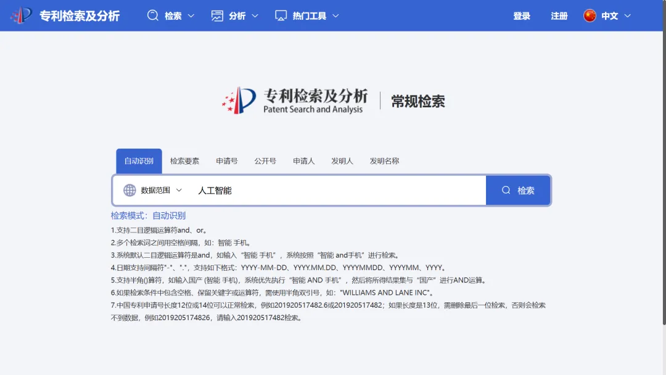Click the 中文 language label

(609, 15)
